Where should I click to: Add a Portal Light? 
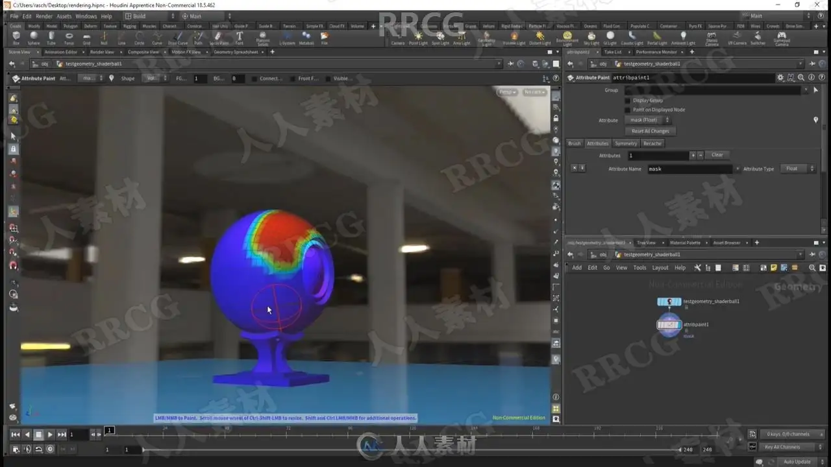pos(657,38)
